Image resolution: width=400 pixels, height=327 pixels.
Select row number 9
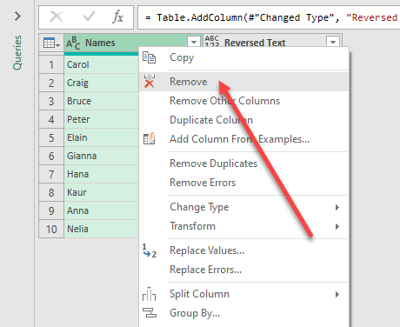pyautogui.click(x=51, y=210)
